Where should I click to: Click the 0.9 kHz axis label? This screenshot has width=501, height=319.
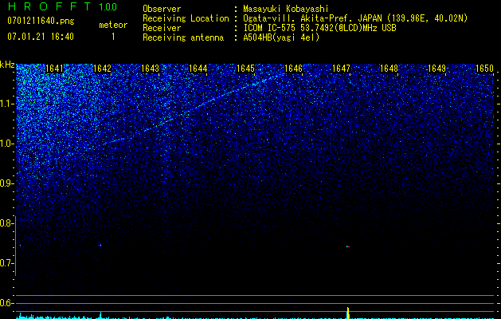point(7,183)
